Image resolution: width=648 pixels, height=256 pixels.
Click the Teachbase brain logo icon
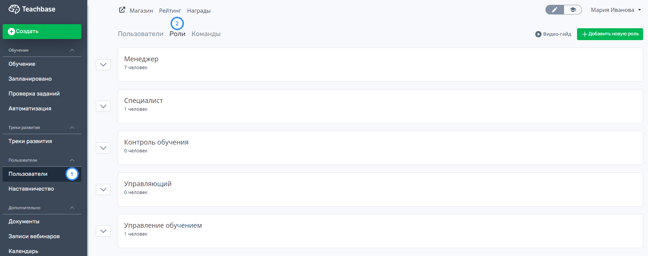click(14, 9)
